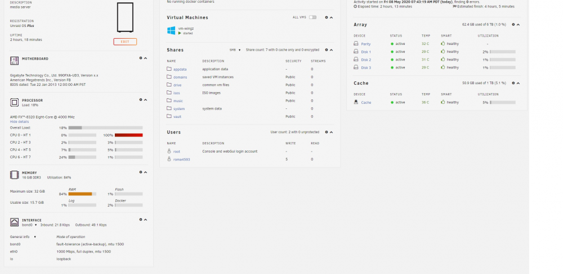563x274 pixels.
Task: Click the Memory module icon
Action: (15, 175)
